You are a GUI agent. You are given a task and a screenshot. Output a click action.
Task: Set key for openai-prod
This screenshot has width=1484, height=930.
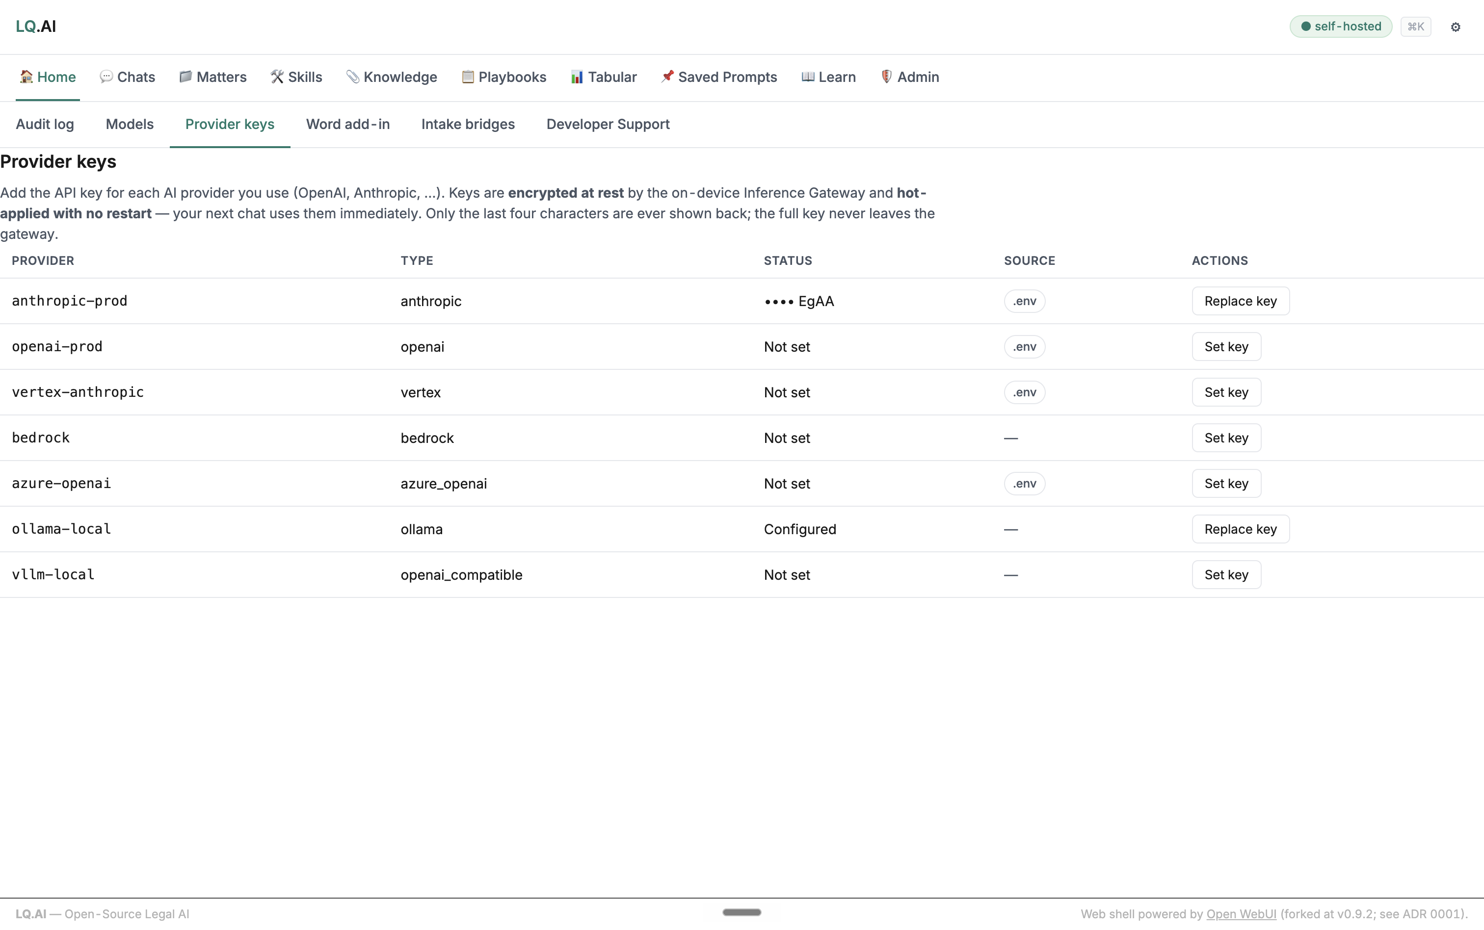click(1226, 346)
